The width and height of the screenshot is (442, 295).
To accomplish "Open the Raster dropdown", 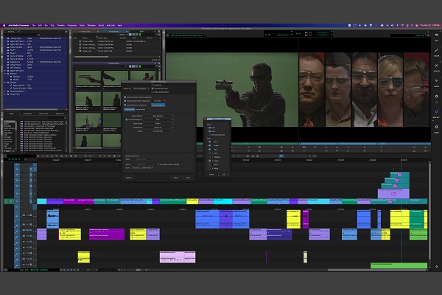I will tap(158, 131).
